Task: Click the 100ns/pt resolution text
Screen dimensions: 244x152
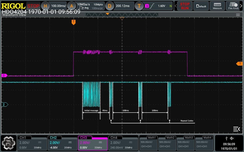Action: (x=97, y=8)
